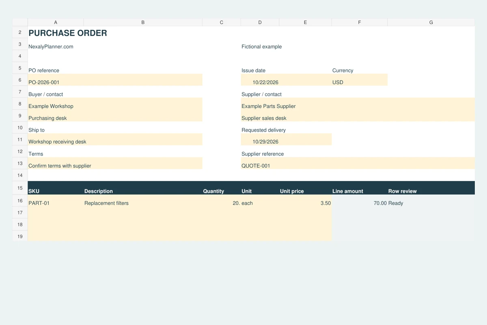This screenshot has width=487, height=325.
Task: Click the 'Buyer / contact' label
Action: click(x=45, y=94)
